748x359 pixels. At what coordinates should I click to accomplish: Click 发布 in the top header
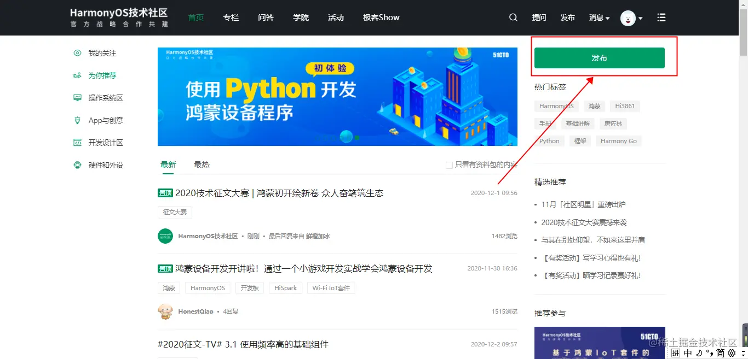coord(568,17)
